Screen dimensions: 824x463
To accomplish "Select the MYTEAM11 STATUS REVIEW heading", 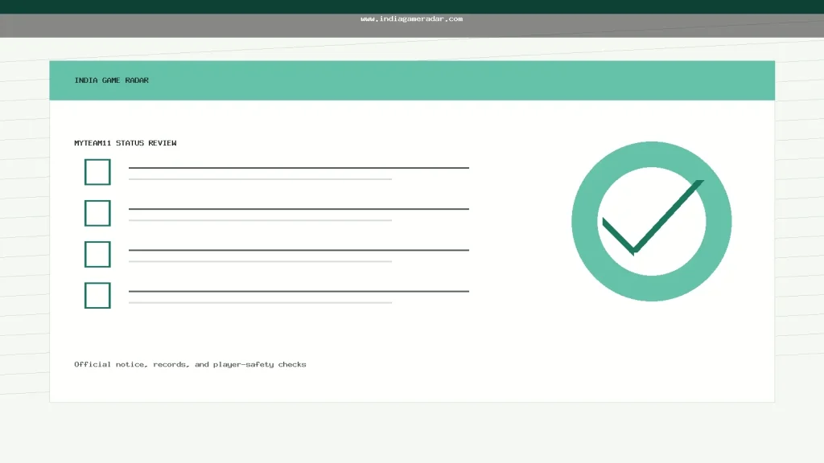I will (x=126, y=143).
